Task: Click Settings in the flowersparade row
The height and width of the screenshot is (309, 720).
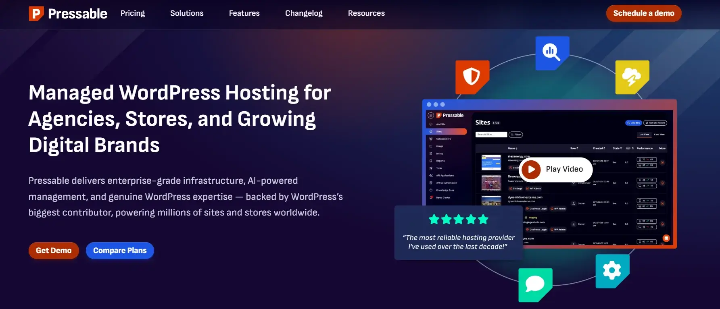Action: (x=515, y=189)
